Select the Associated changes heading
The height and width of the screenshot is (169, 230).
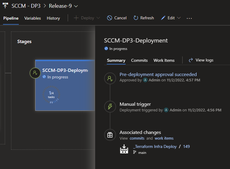click(140, 132)
